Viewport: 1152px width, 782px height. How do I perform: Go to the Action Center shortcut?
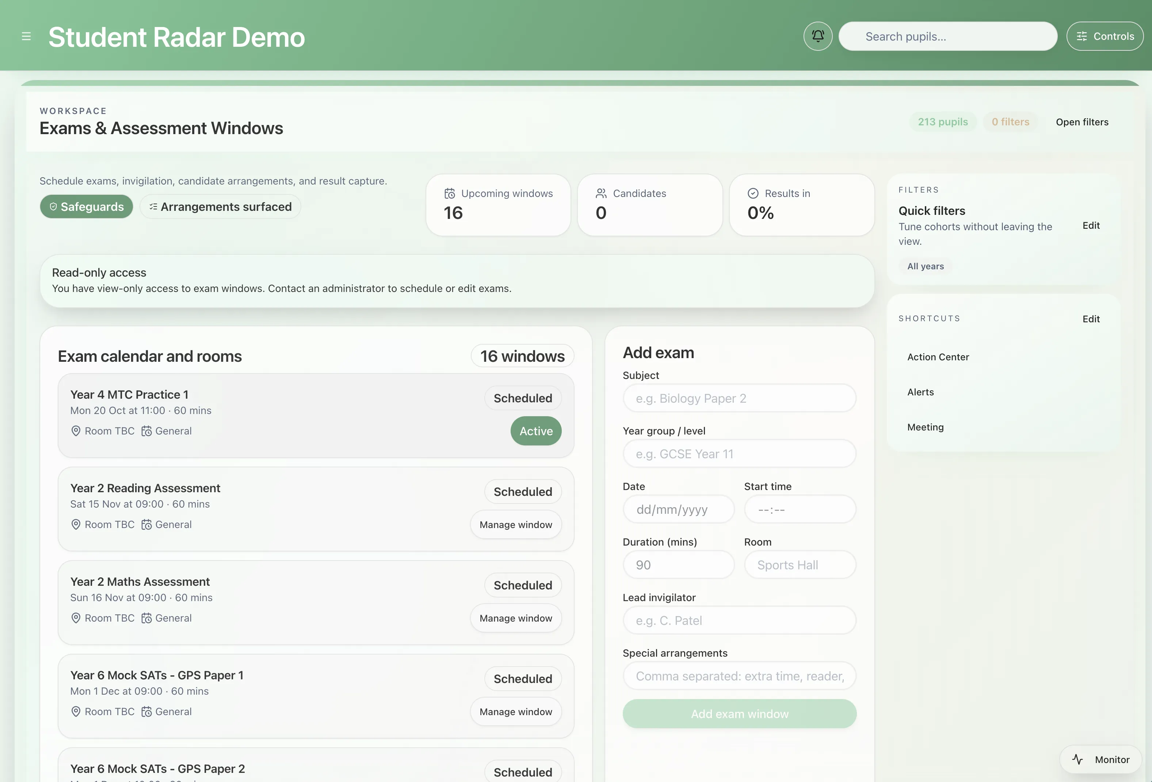click(x=938, y=357)
